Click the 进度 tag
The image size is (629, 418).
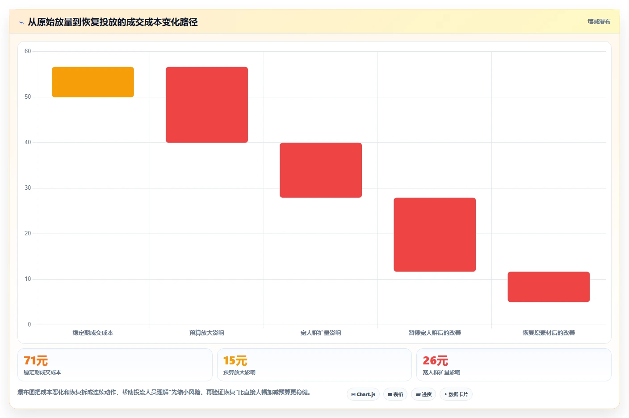click(424, 394)
